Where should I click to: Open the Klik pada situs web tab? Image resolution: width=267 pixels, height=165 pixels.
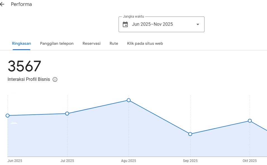(145, 43)
